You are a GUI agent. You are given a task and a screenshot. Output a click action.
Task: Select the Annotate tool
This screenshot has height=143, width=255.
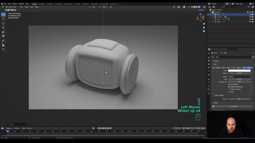[x=3, y=41]
